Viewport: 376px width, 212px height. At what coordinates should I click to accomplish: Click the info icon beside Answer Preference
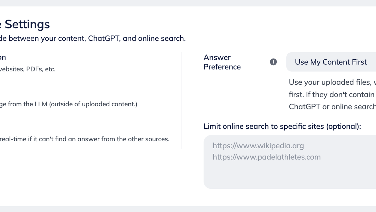point(273,62)
